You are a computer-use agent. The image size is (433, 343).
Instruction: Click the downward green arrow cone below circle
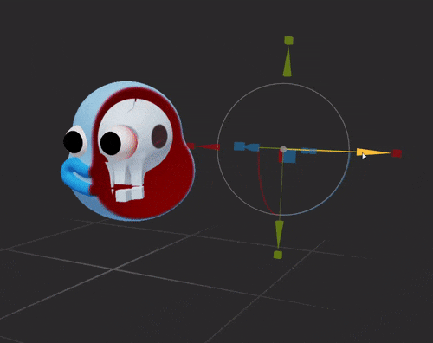coord(279,234)
